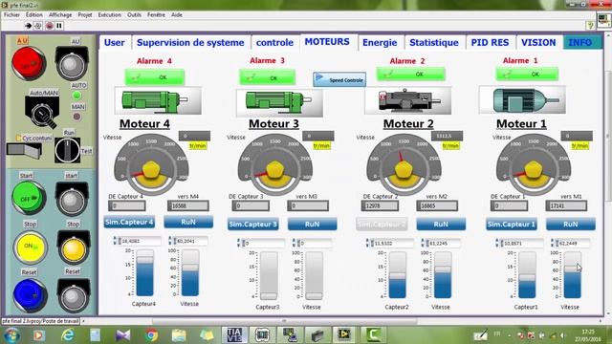Toggle Sim.Capteur 1 button
Image resolution: width=612 pixels, height=344 pixels.
point(512,225)
